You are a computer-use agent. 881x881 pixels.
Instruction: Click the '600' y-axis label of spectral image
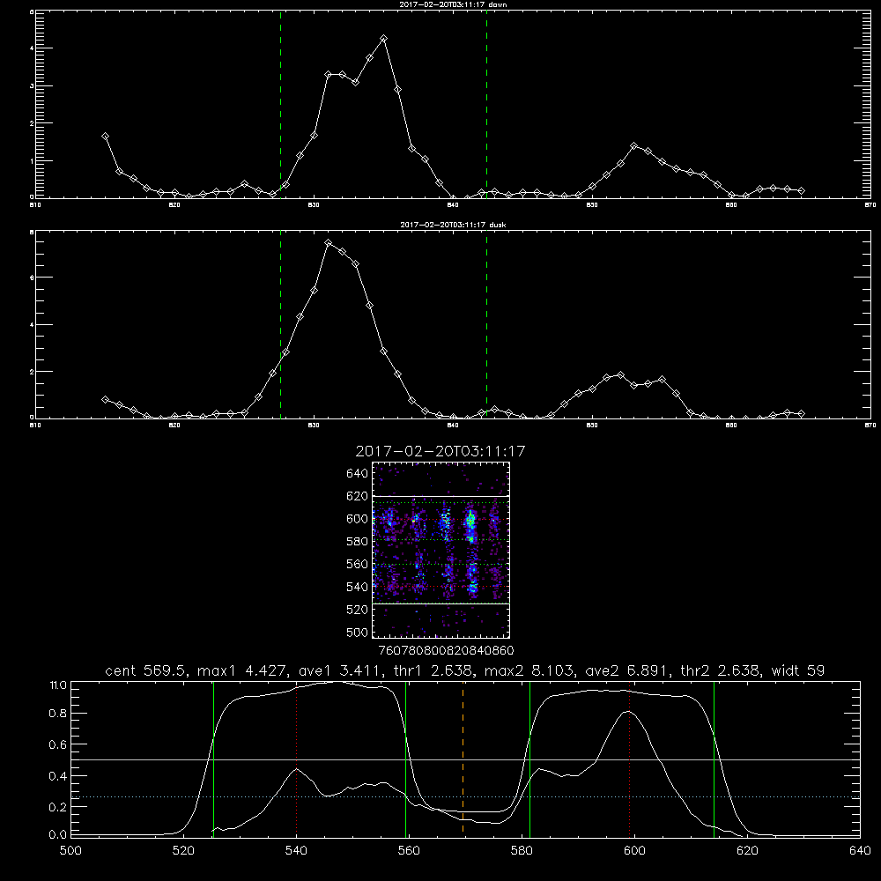pos(358,519)
